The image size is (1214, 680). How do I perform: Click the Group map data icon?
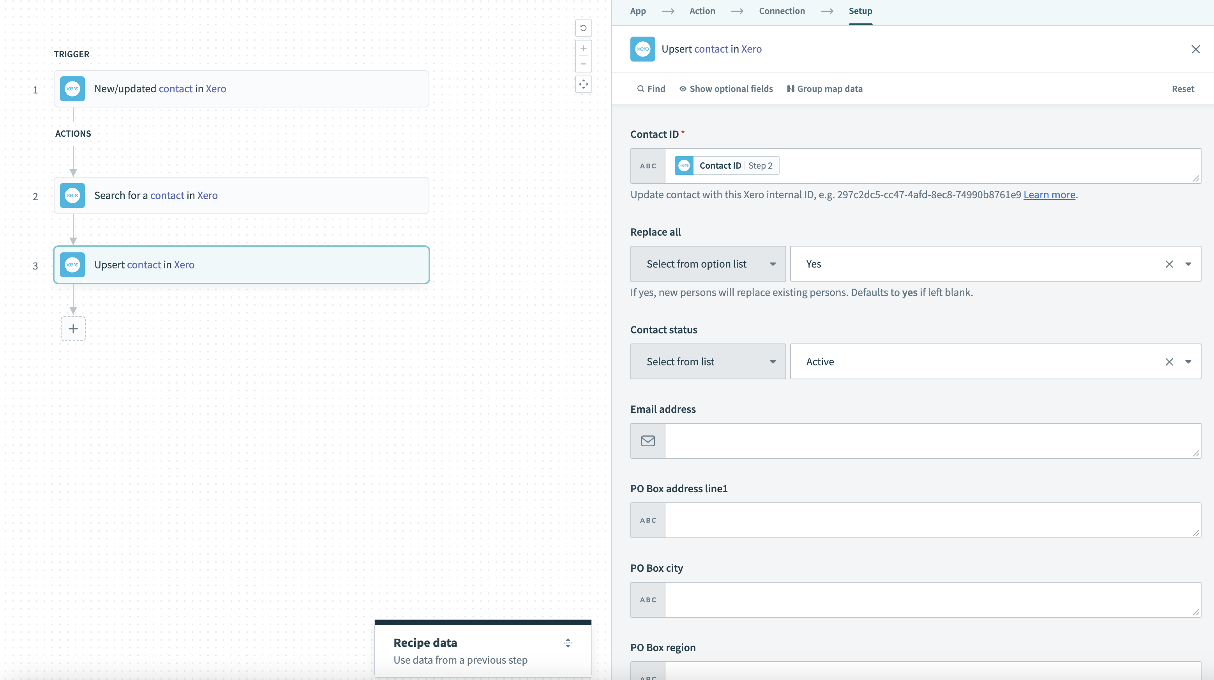point(789,88)
